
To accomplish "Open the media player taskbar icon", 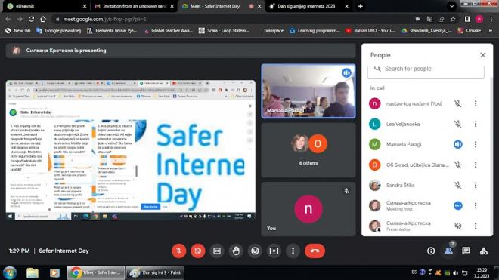I will (54, 273).
